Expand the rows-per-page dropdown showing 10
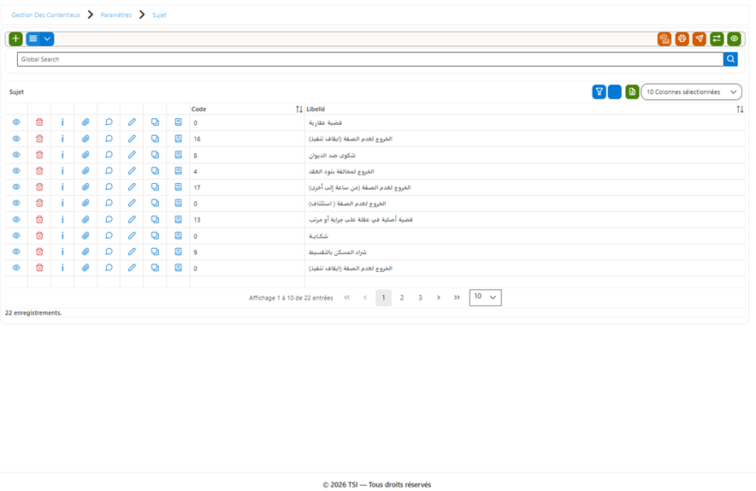Screen dimensions: 756x491 [x=485, y=297]
